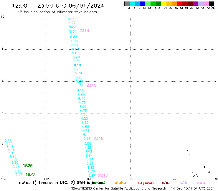The height and width of the screenshot is (191, 218).
Task: Click the wave height value 5.17
Action: pyautogui.click(x=19, y=175)
